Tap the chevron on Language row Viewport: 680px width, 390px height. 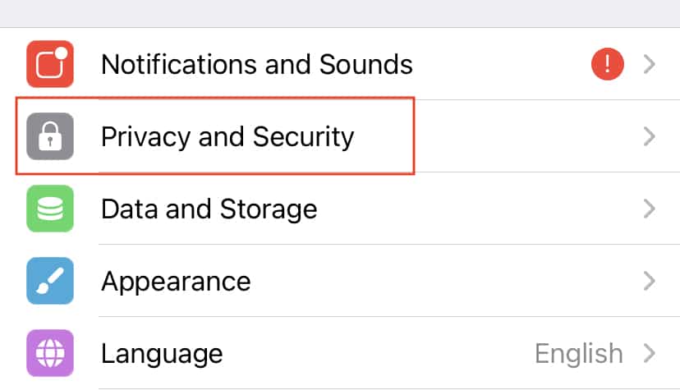point(650,353)
